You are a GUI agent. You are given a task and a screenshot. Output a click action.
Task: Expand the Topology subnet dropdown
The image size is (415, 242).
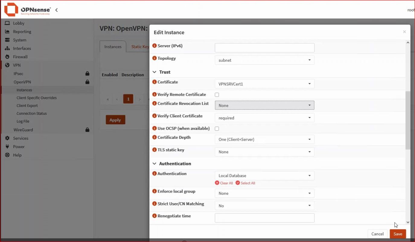click(x=264, y=60)
